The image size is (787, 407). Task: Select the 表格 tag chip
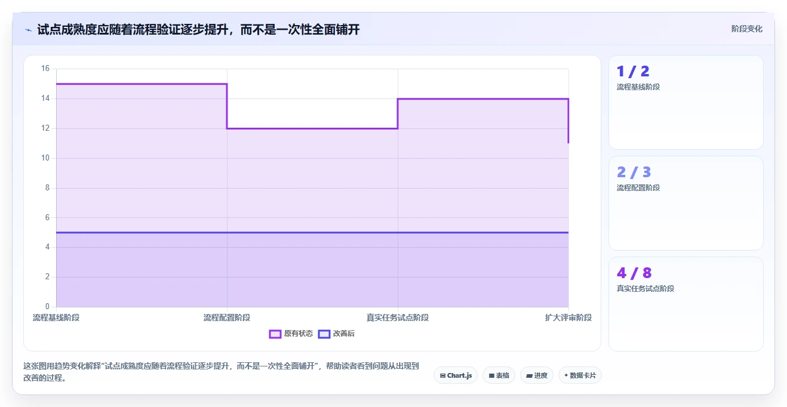tap(499, 375)
